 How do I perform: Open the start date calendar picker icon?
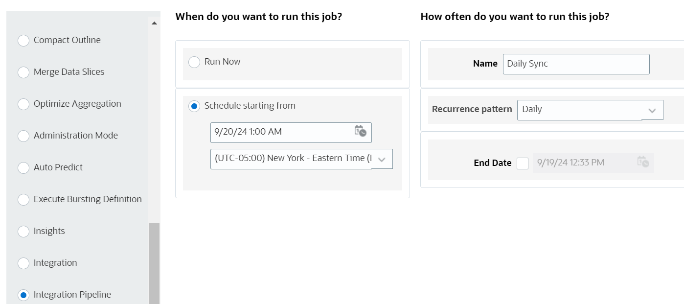click(361, 131)
